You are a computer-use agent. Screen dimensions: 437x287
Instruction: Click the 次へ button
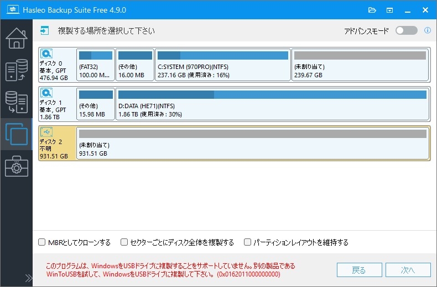click(x=408, y=270)
